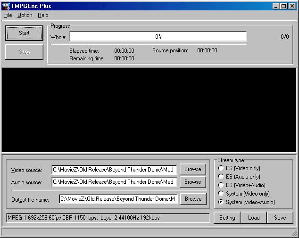The image size is (299, 238).
Task: Close the TMPGEnc Plus window
Action: coord(292,6)
